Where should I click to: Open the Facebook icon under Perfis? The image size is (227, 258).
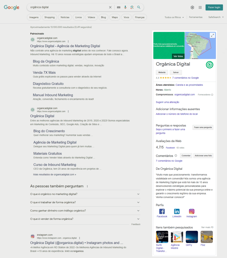pyautogui.click(x=162, y=211)
